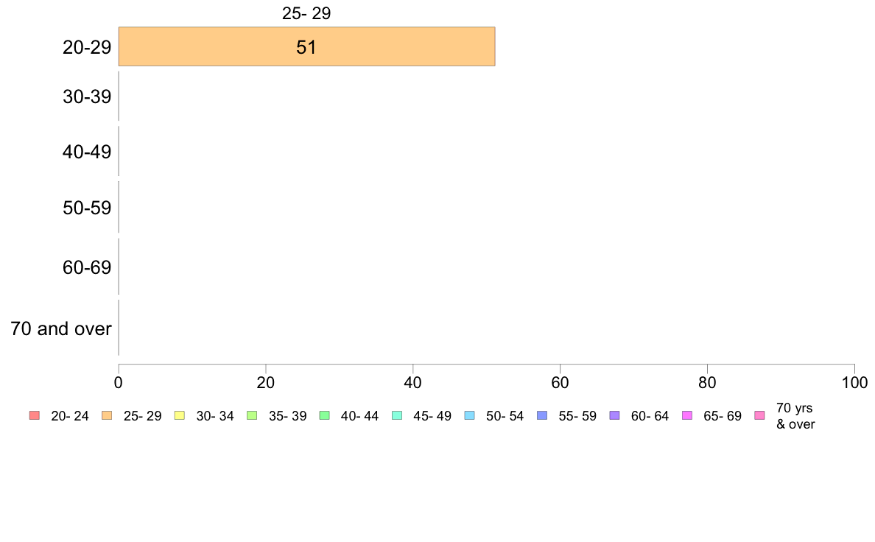Click the orange bar showing 51
Image resolution: width=875 pixels, height=542 pixels.
(307, 46)
